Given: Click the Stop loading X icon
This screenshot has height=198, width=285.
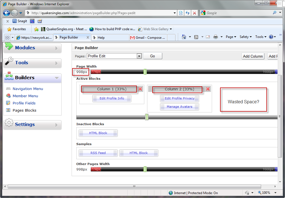Looking at the screenshot, I should (x=195, y=13).
